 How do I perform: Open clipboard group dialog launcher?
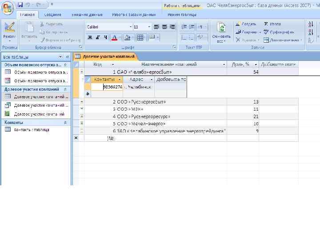pyautogui.click(x=80, y=47)
